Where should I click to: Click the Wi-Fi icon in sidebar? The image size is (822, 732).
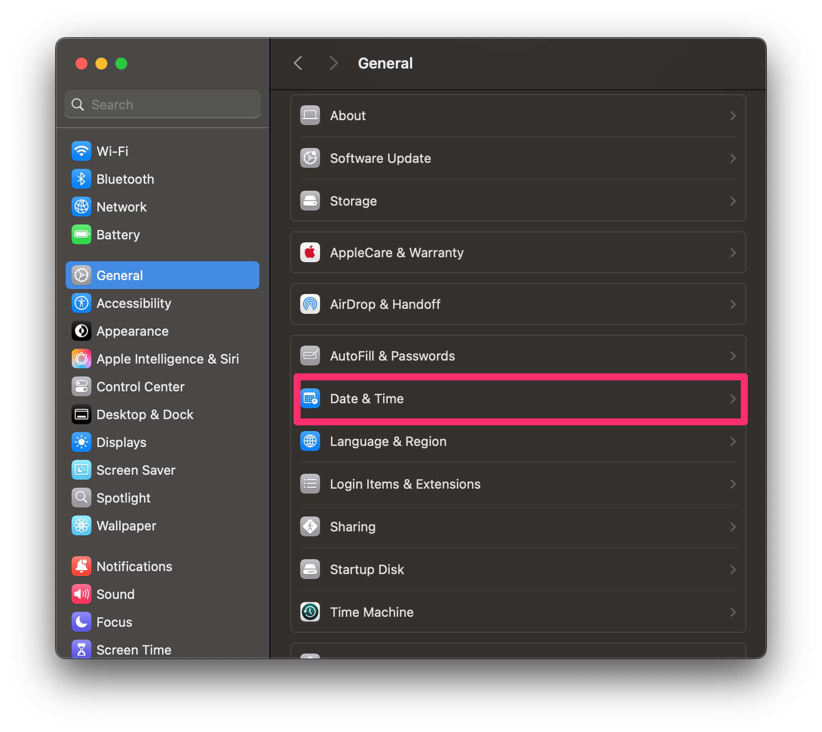tap(82, 151)
